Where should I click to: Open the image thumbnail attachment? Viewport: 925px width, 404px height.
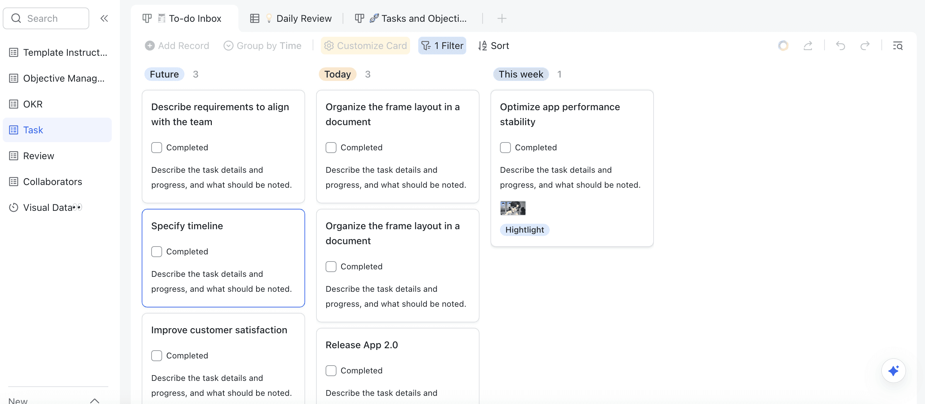(x=513, y=208)
